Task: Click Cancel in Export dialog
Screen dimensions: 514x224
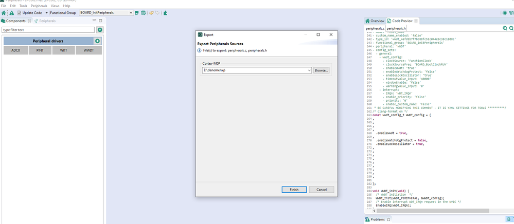Action: [322, 190]
